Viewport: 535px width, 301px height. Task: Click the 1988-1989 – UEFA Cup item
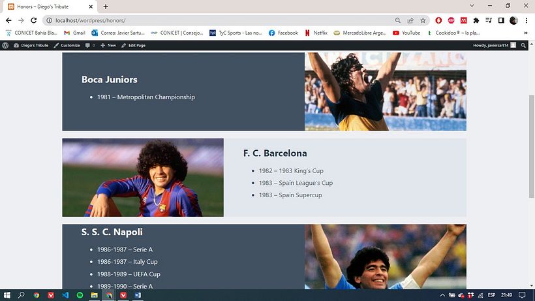[x=129, y=274]
